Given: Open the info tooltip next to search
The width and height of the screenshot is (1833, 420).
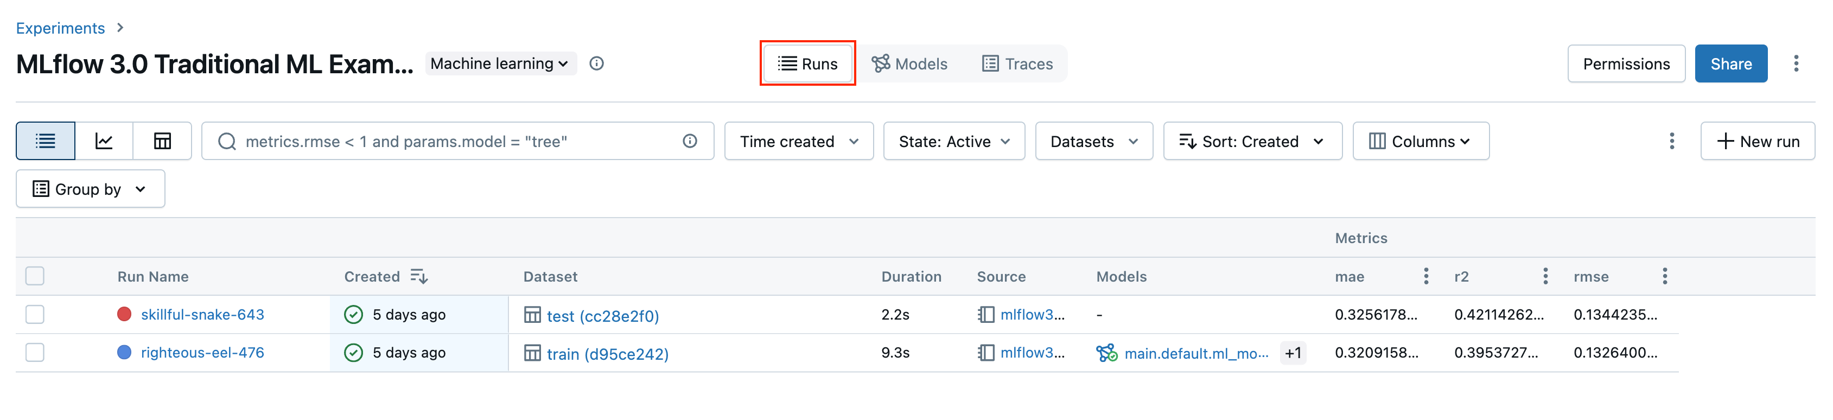Looking at the screenshot, I should 689,141.
